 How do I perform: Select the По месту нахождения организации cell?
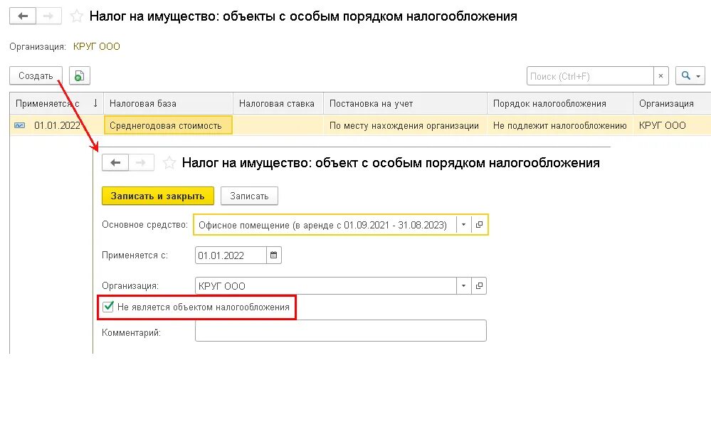[404, 125]
